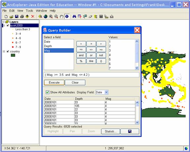The height and width of the screenshot is (152, 190).
Task: Close the Query Builder dialog
Action: (x=137, y=30)
